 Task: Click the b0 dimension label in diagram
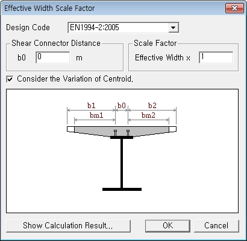pyautogui.click(x=122, y=106)
